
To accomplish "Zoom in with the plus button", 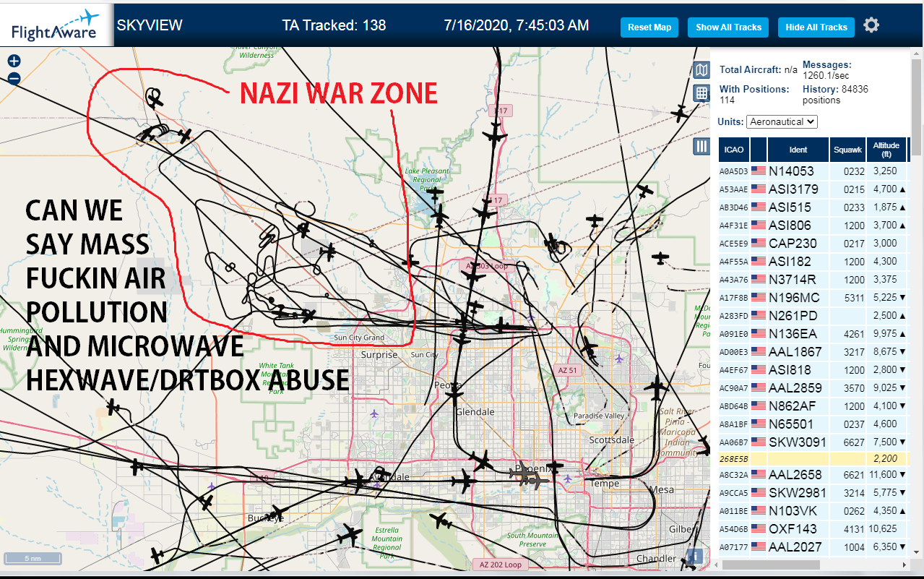I will point(14,61).
